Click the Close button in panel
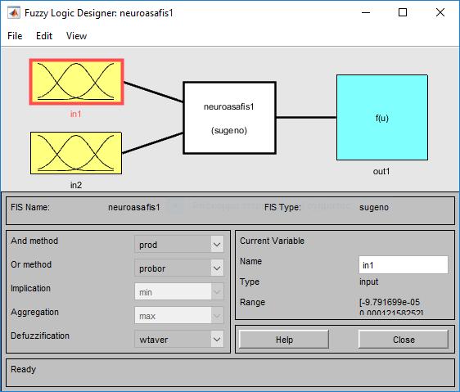The image size is (460, 392). tap(404, 339)
